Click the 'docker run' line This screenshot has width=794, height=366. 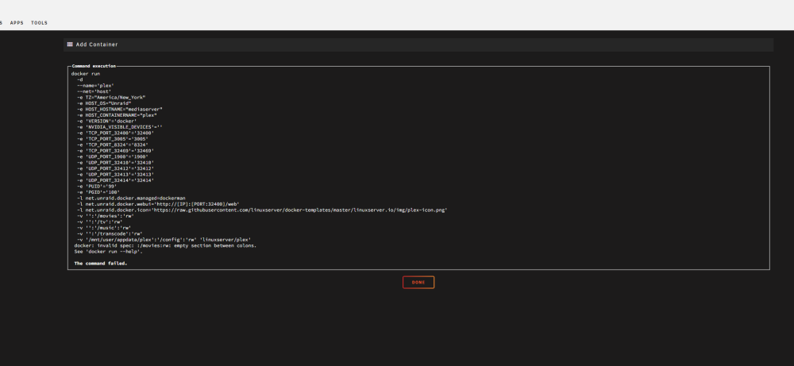(x=86, y=74)
